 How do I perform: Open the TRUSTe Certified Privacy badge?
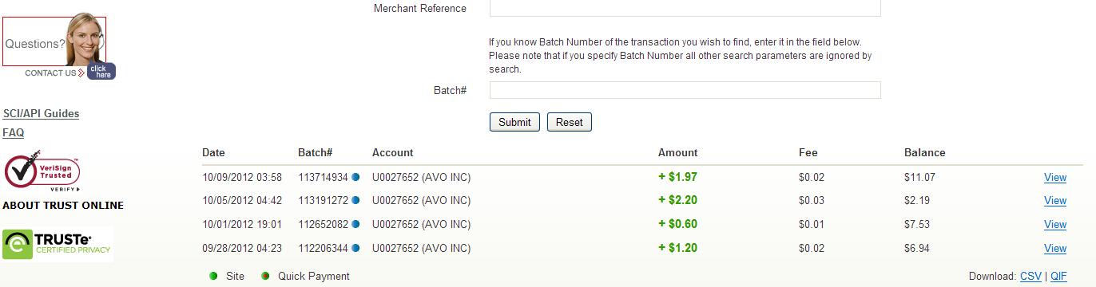point(58,244)
